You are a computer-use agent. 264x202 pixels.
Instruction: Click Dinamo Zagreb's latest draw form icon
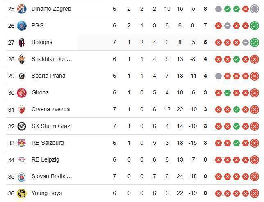point(255,9)
